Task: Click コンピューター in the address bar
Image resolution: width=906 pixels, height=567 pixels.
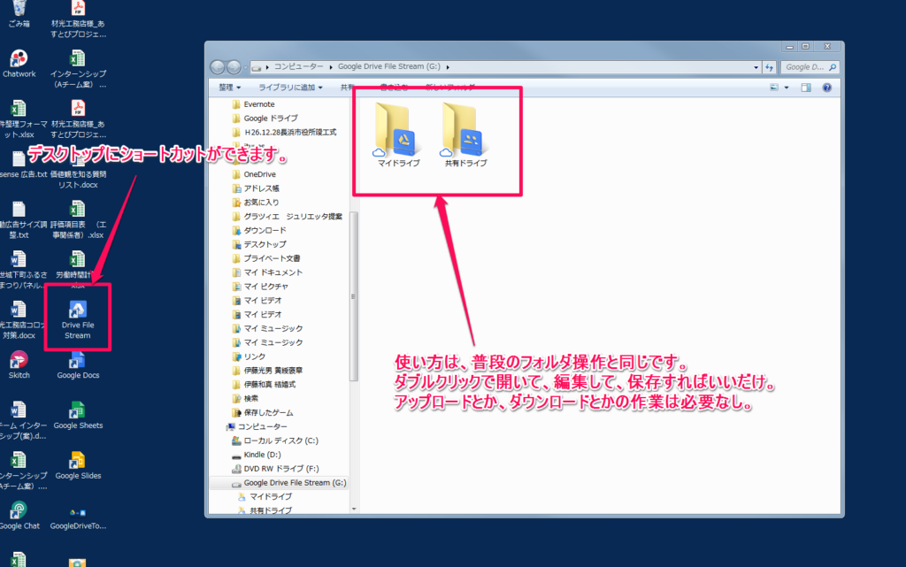Action: (x=298, y=67)
